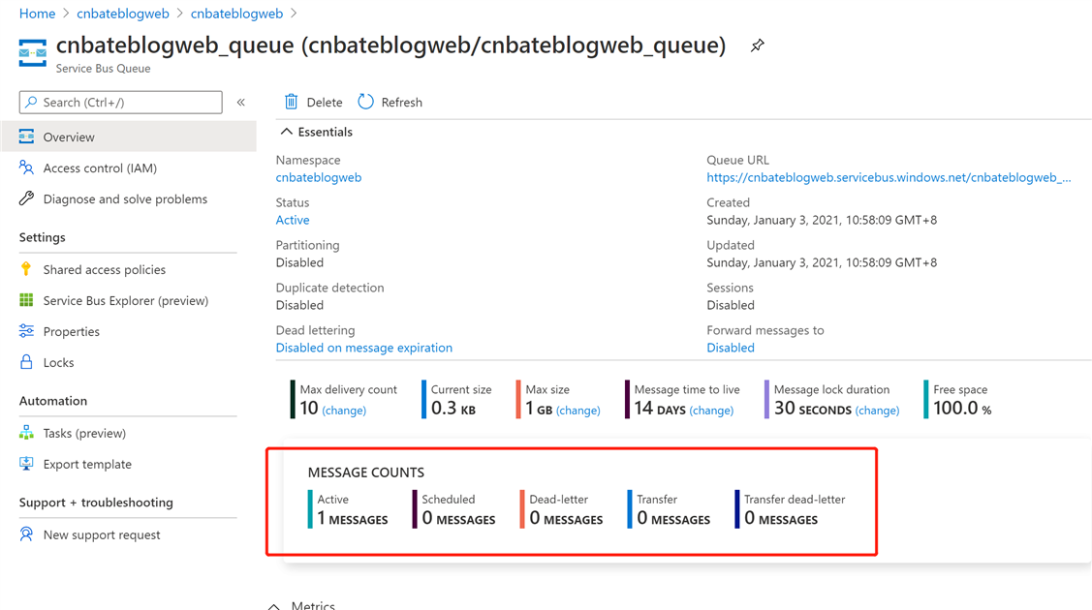Image resolution: width=1092 pixels, height=610 pixels.
Task: Click the Duplicate detection Disabled value
Action: 299,305
